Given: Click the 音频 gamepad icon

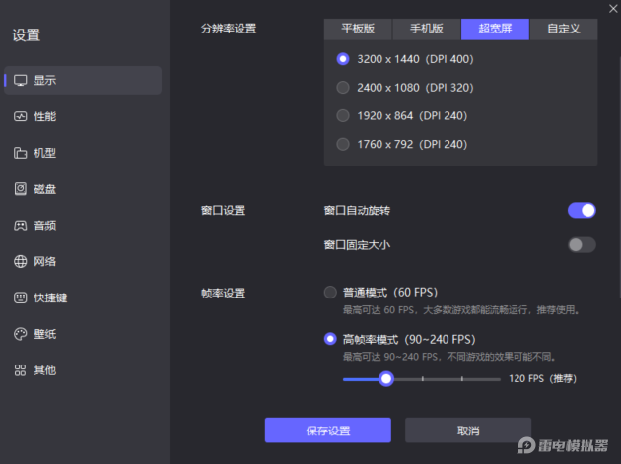Looking at the screenshot, I should click(20, 226).
